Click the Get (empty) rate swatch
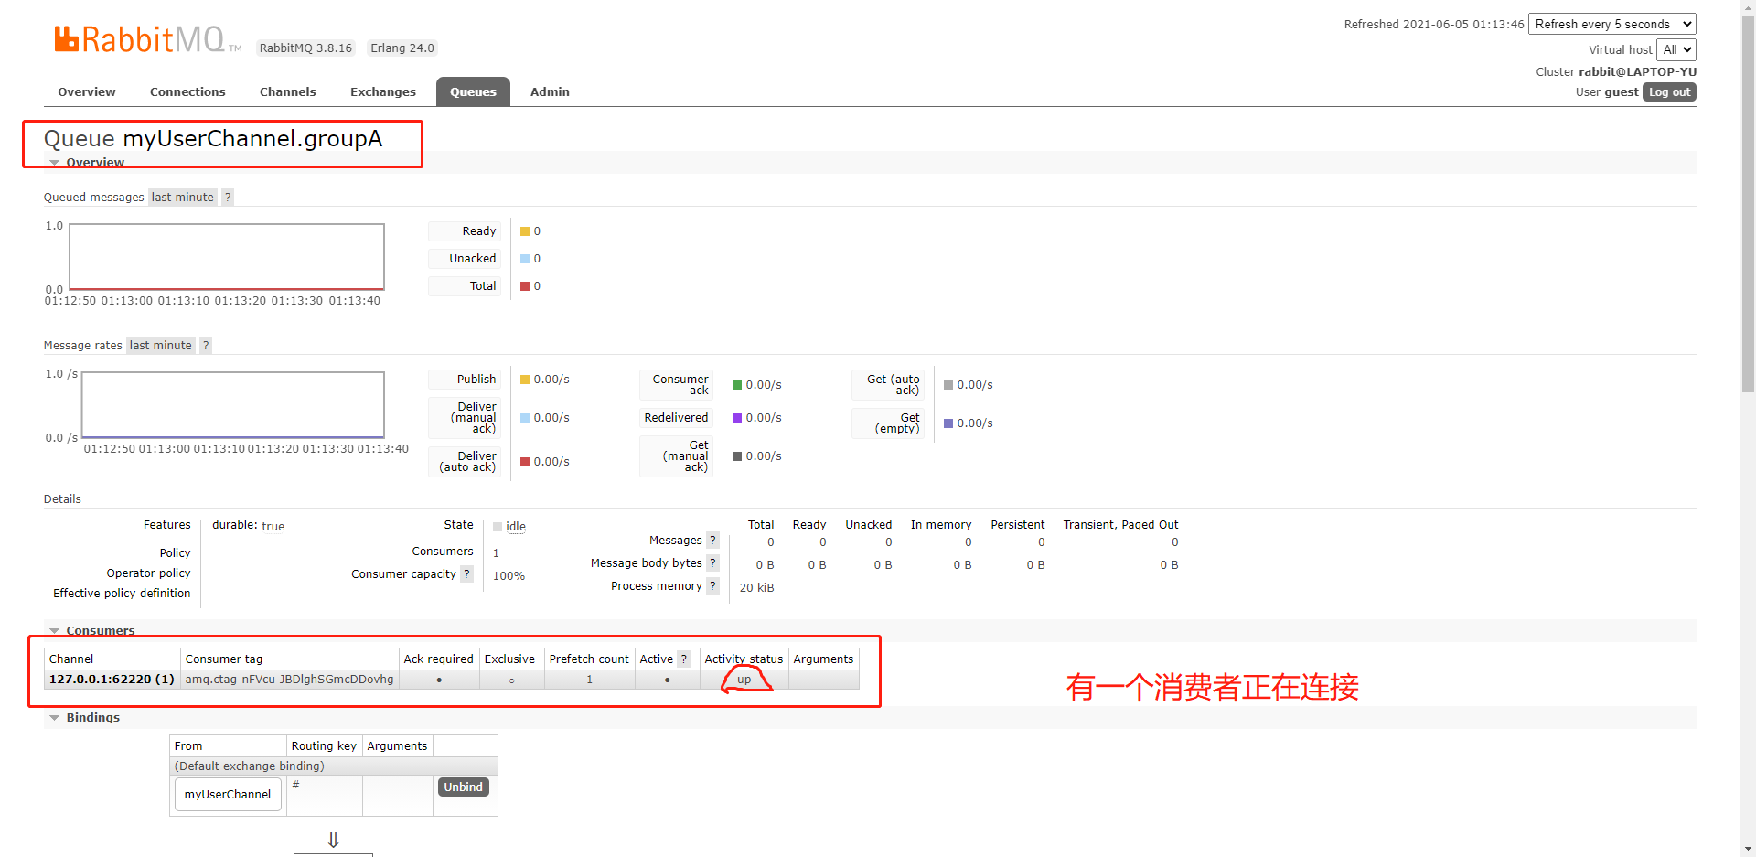The width and height of the screenshot is (1756, 857). pos(948,423)
